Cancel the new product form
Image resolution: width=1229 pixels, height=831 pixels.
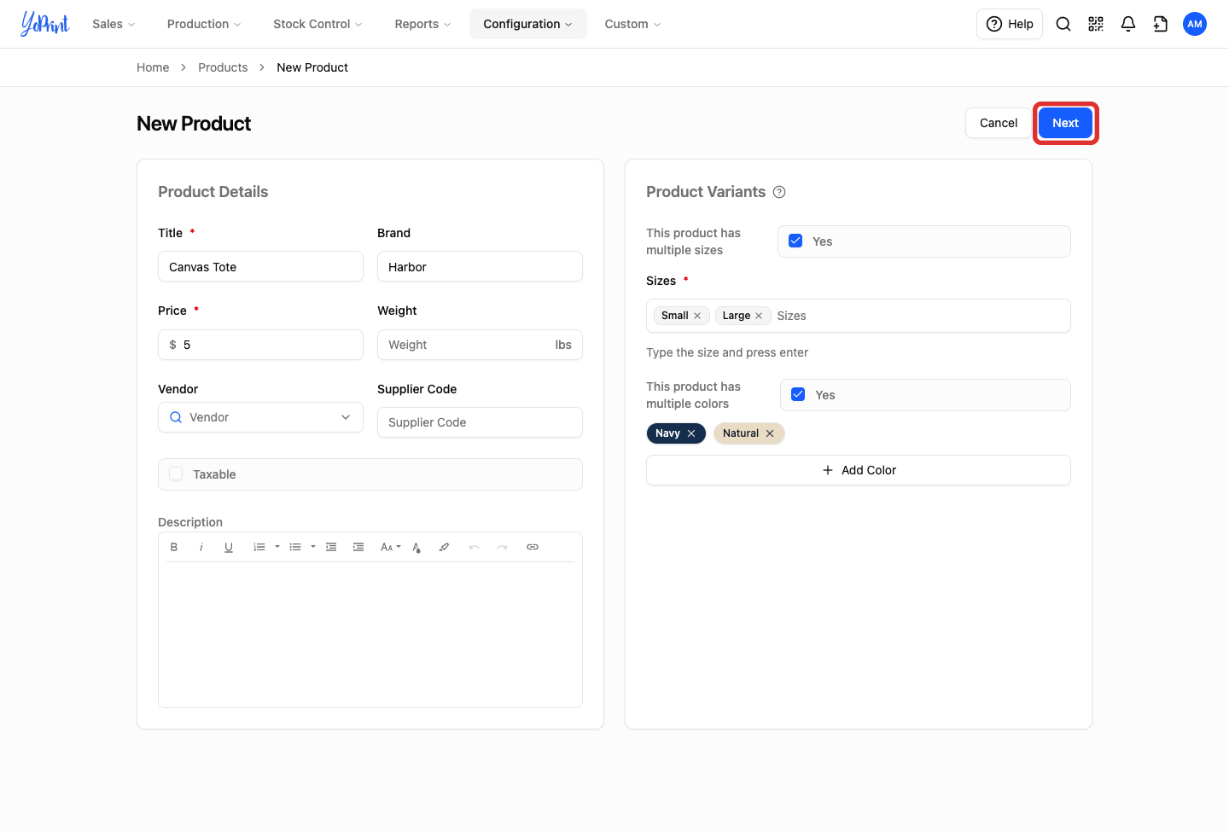coord(998,123)
